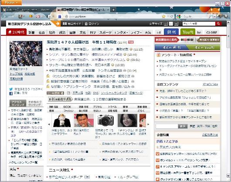Select the smallest text size button
The height and width of the screenshot is (182, 231).
[166, 24]
